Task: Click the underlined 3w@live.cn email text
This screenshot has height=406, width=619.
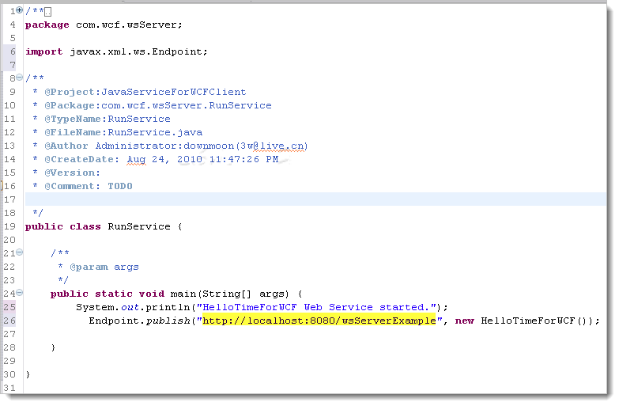Action: 273,146
